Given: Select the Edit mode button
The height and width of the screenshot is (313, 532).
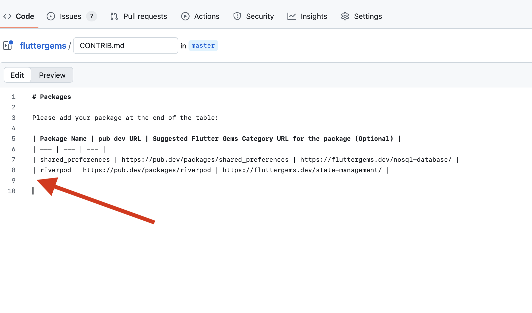Looking at the screenshot, I should [x=18, y=75].
